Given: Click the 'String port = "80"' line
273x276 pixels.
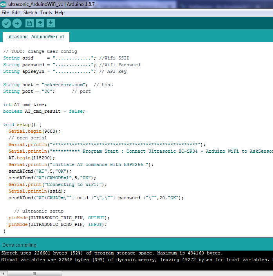Looking at the screenshot, I should (x=47, y=91).
